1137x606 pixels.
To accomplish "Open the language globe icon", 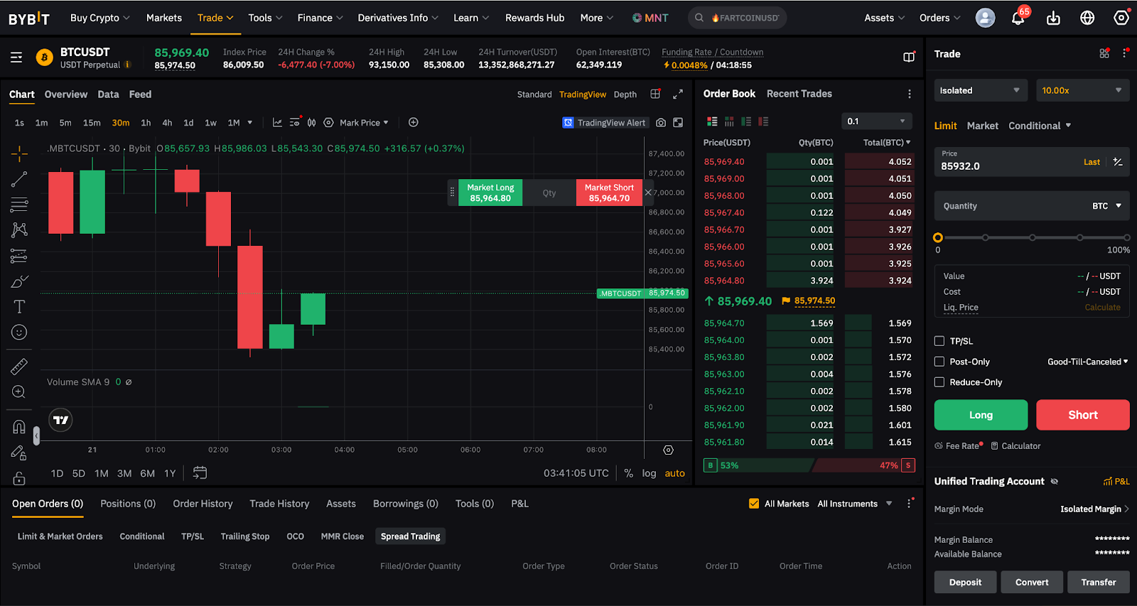I will pos(1087,18).
